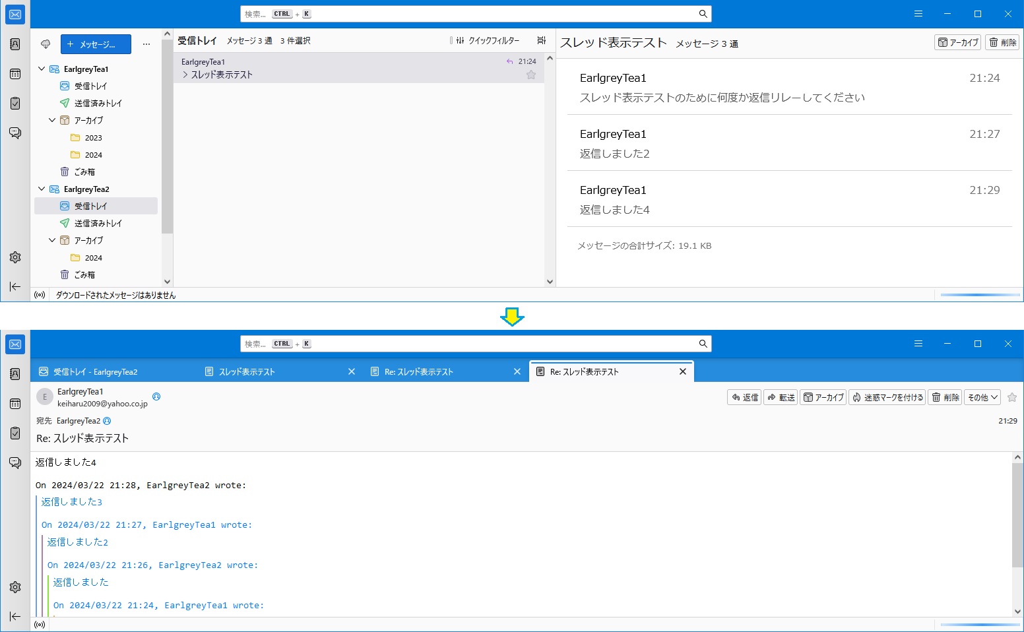Open the address book from upper sidebar

coord(15,44)
